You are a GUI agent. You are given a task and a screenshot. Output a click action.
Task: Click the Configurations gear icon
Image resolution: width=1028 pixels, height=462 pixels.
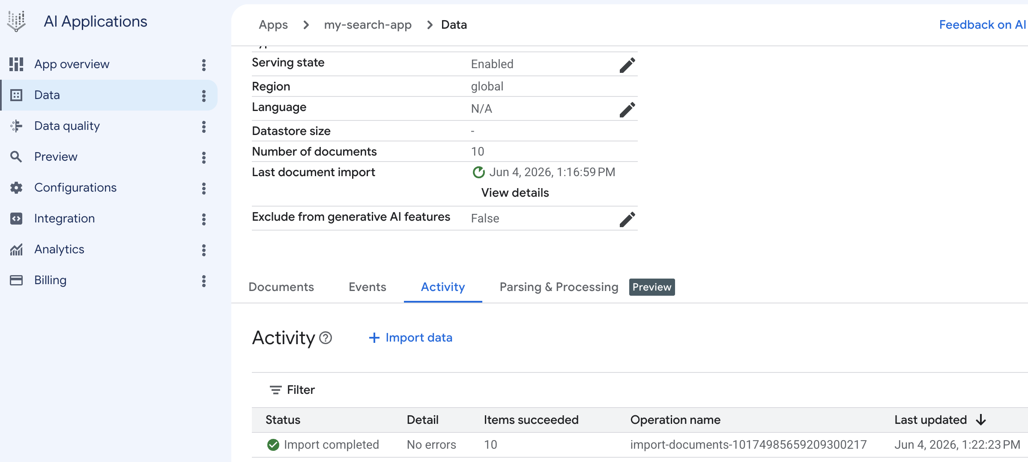coord(16,188)
